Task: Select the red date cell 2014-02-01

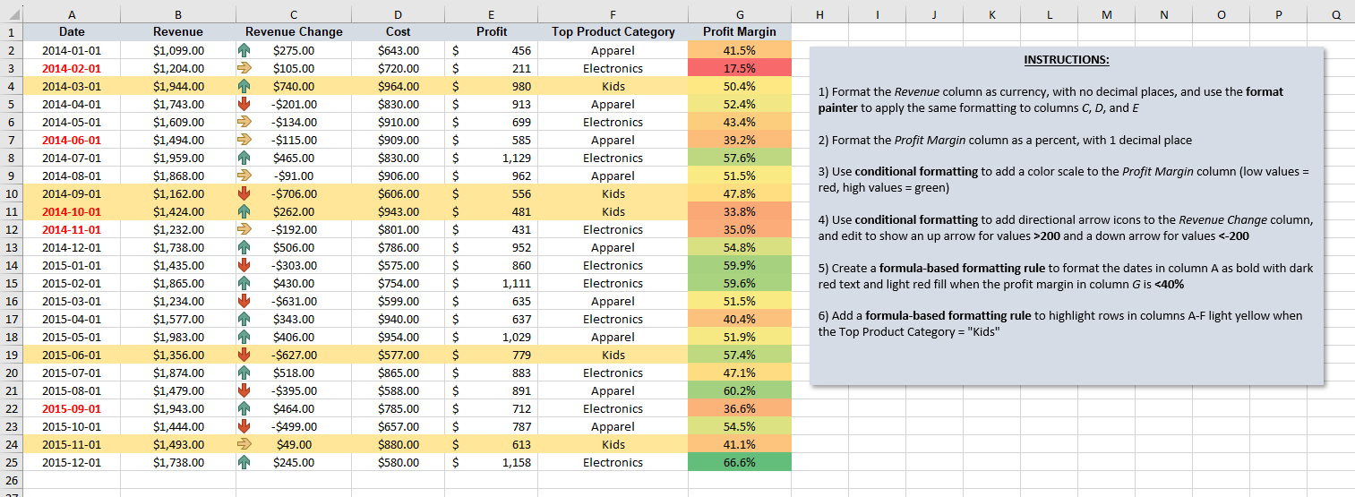Action: (x=71, y=69)
